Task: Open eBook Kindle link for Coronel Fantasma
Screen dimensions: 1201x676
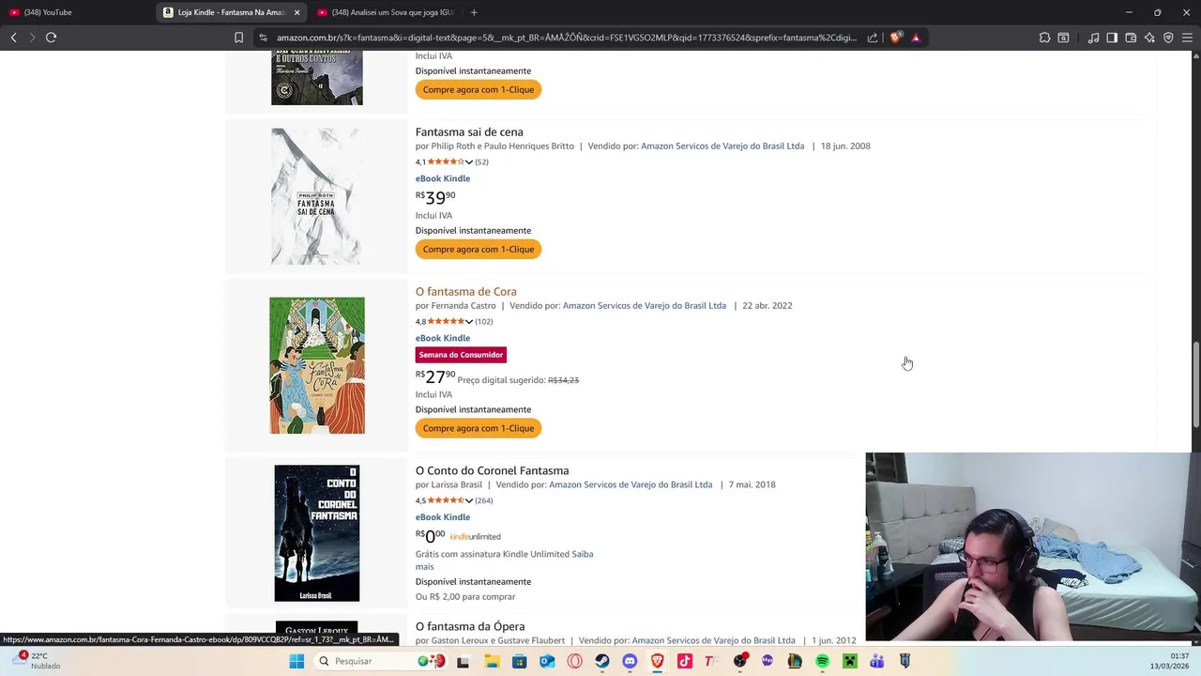Action: (x=443, y=517)
